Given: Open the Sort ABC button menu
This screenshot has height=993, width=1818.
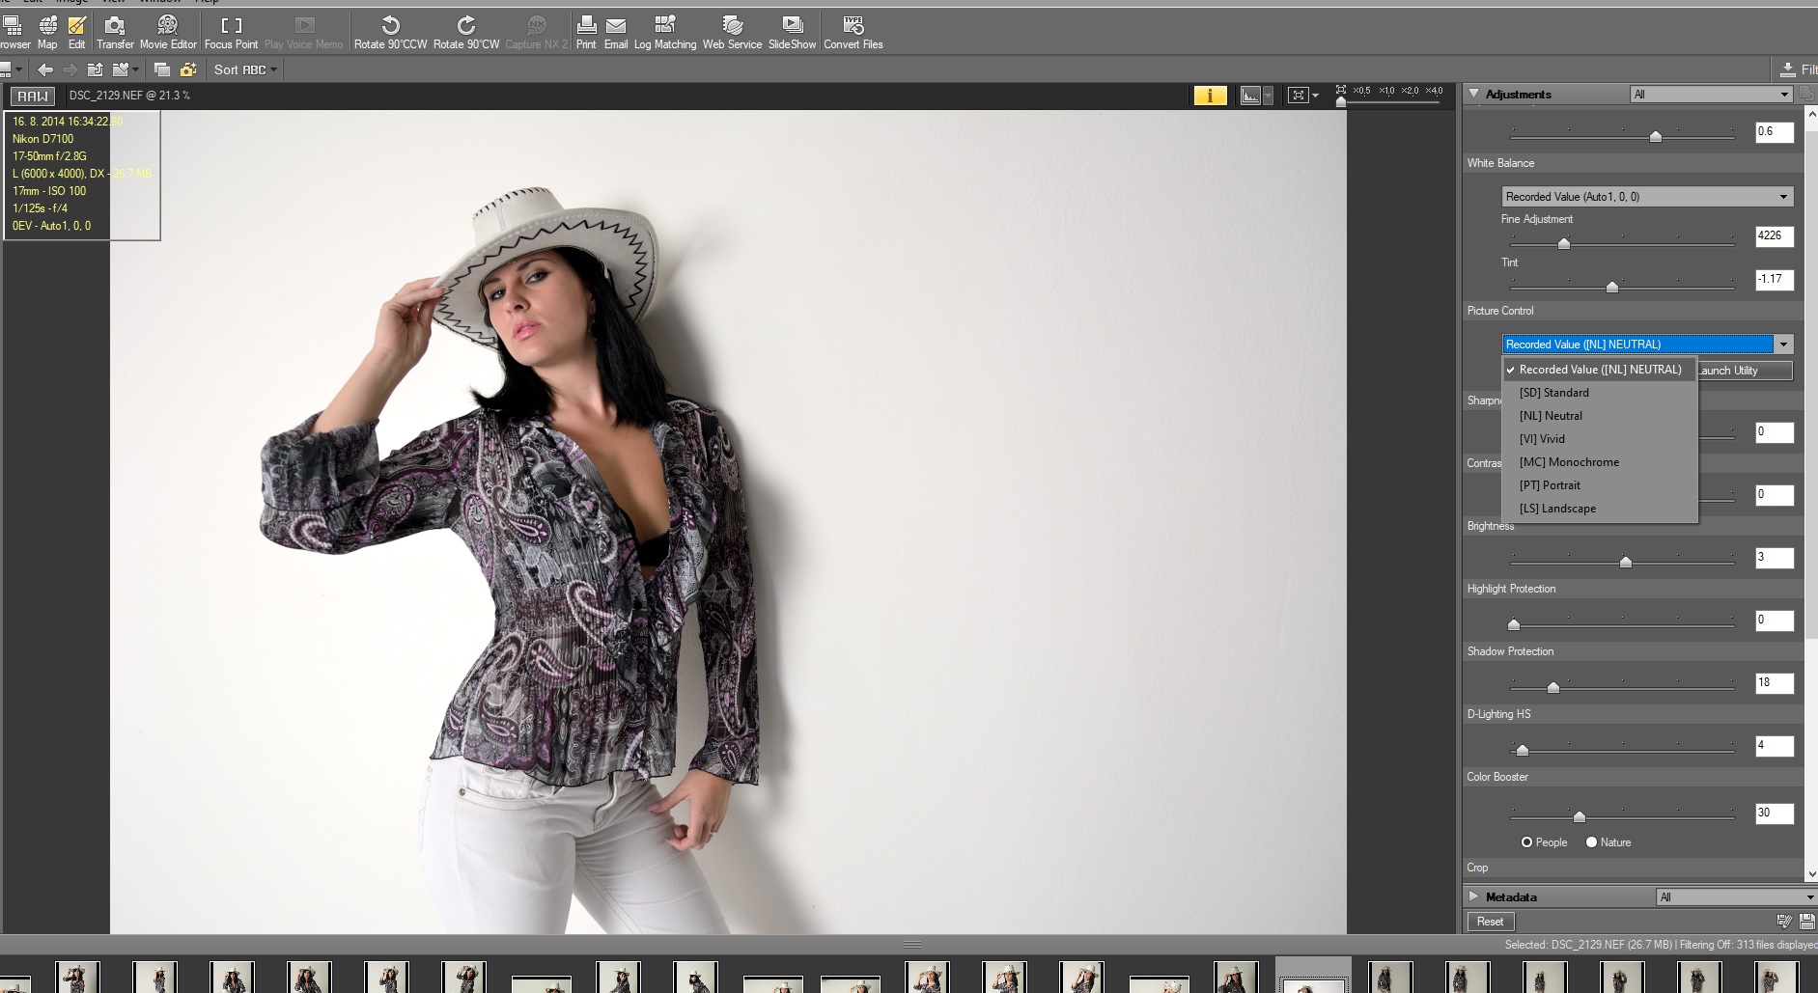Looking at the screenshot, I should pos(245,69).
